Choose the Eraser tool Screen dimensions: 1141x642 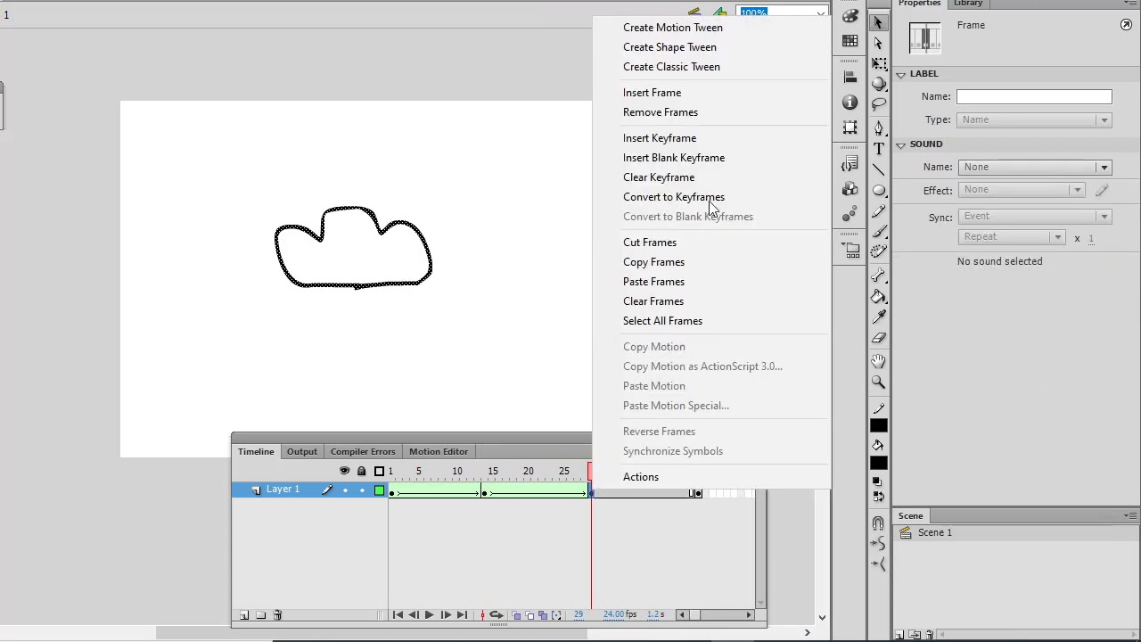coord(879,338)
